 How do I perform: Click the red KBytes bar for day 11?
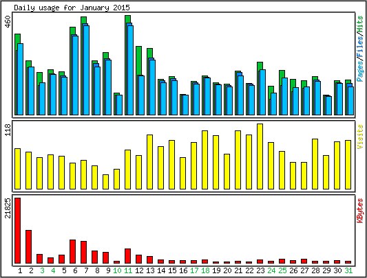[127, 256]
